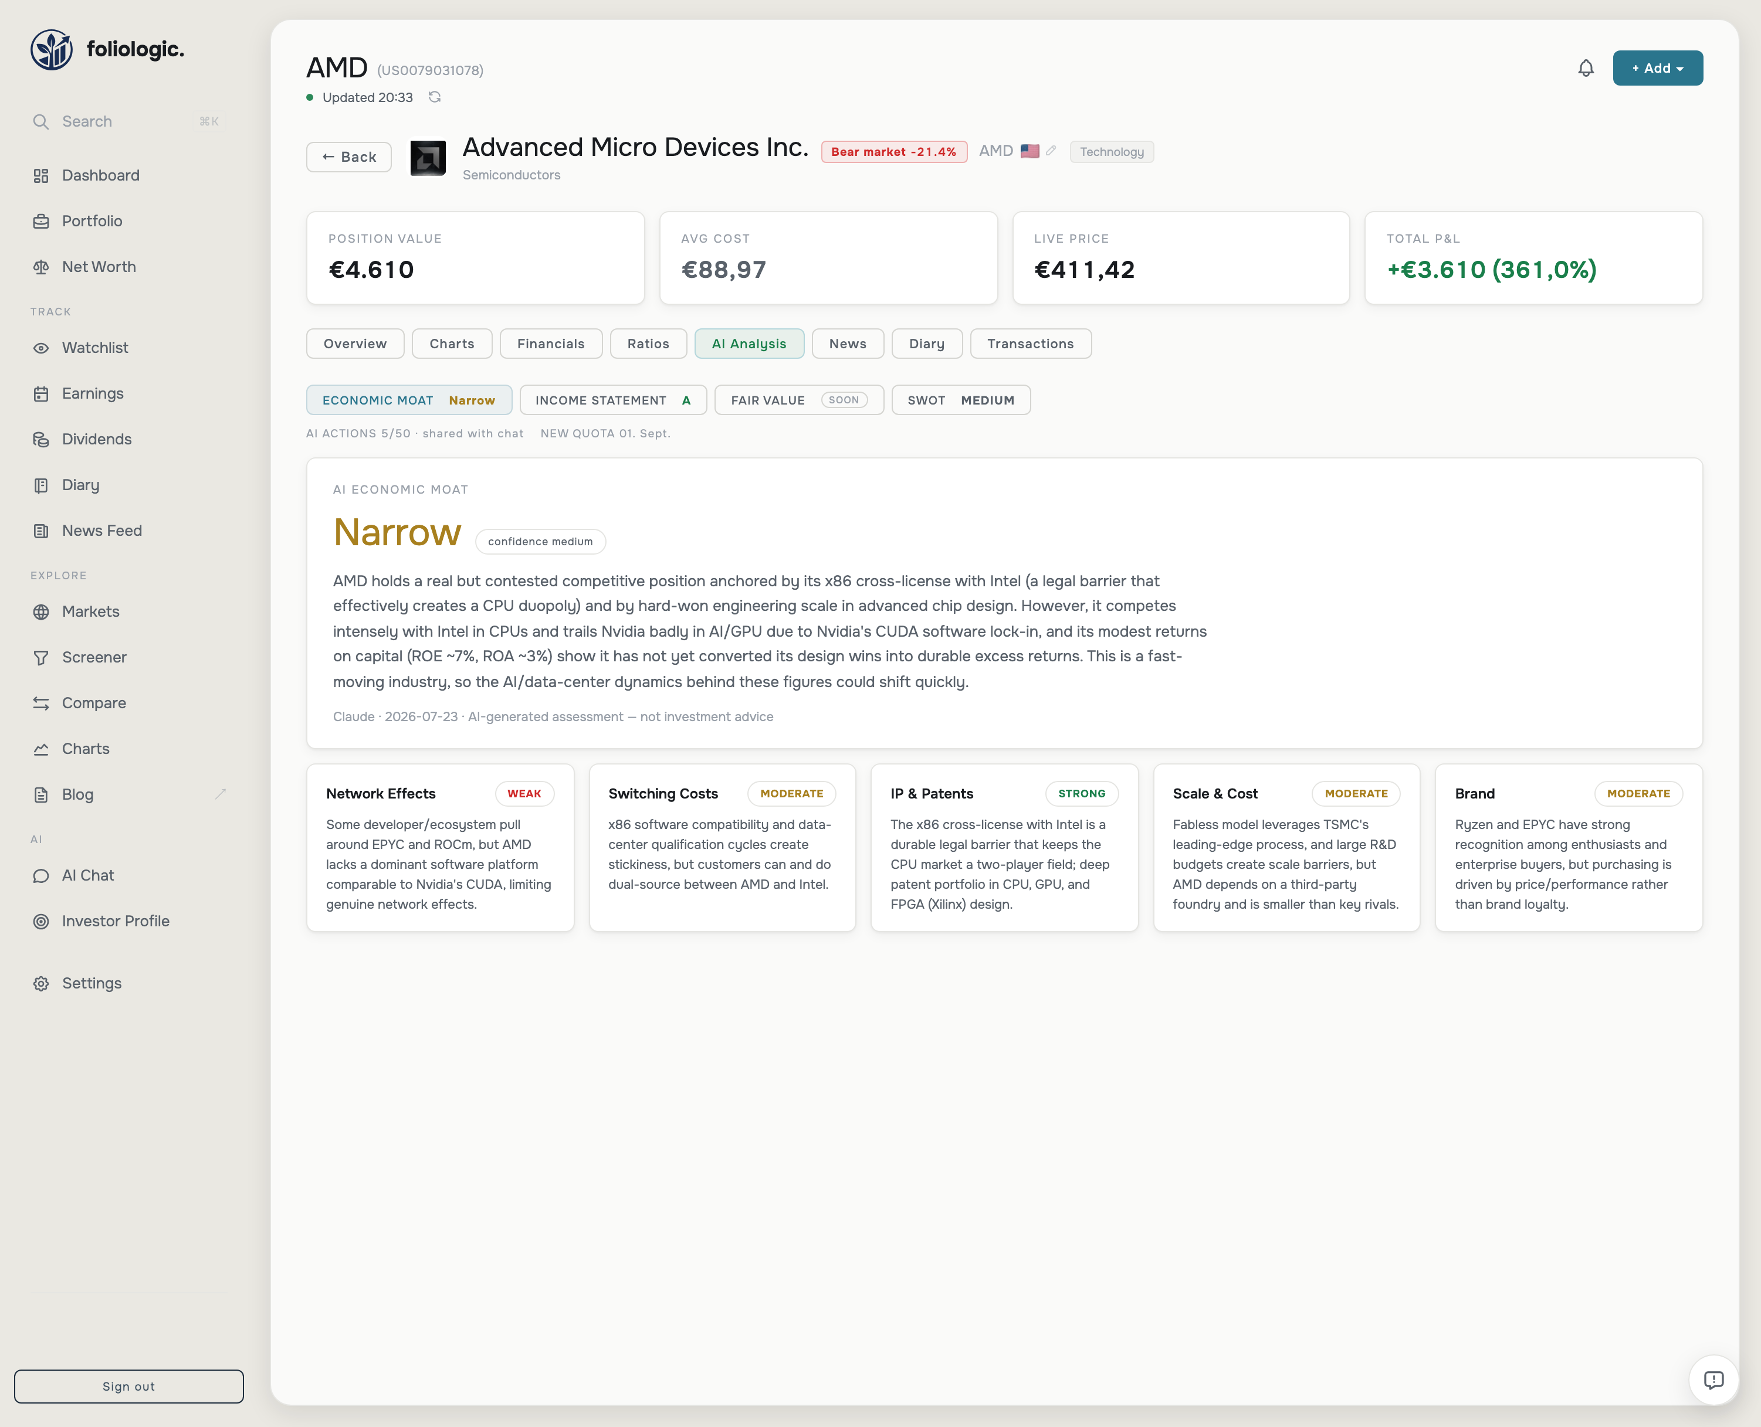Click the Blog document icon
This screenshot has height=1427, width=1761.
point(40,795)
